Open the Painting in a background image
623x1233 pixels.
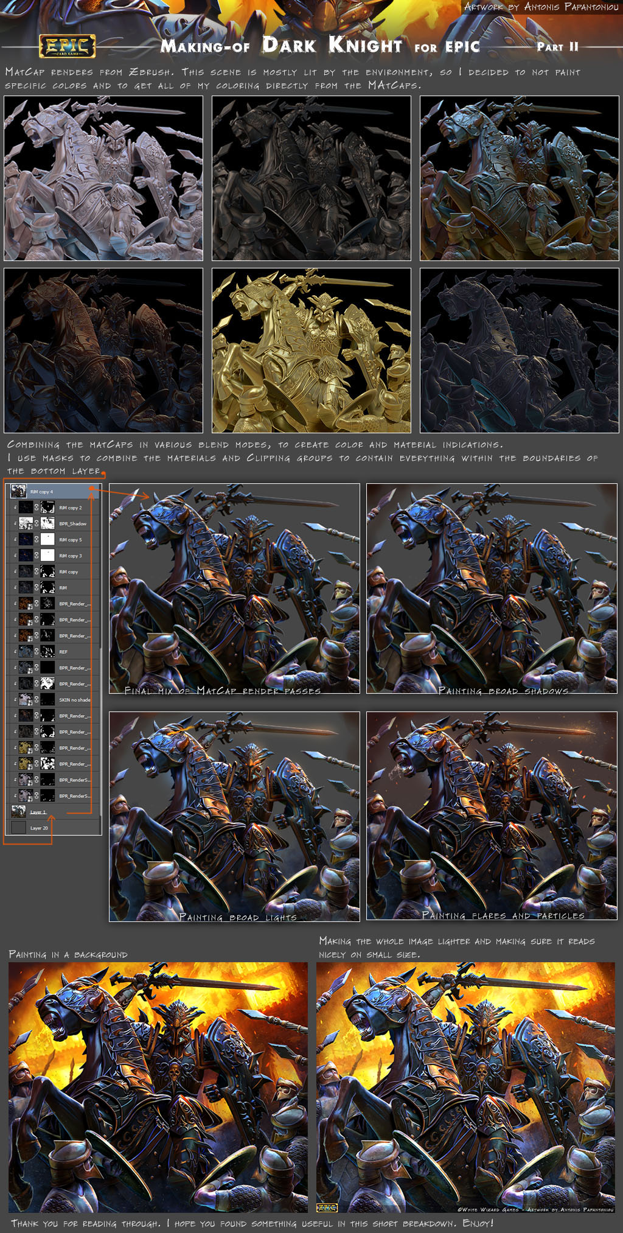tap(158, 1087)
